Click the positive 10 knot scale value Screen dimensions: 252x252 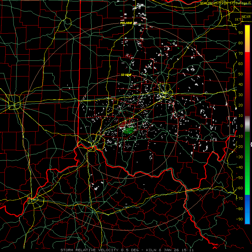(241, 116)
